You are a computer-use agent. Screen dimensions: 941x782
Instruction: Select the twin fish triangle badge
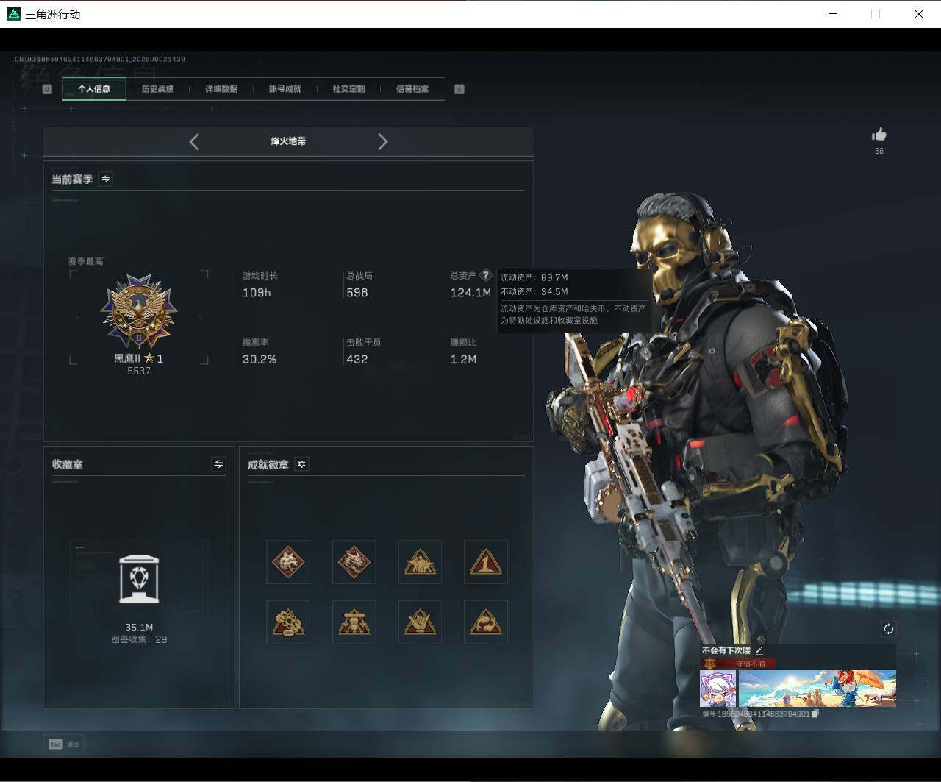point(486,622)
